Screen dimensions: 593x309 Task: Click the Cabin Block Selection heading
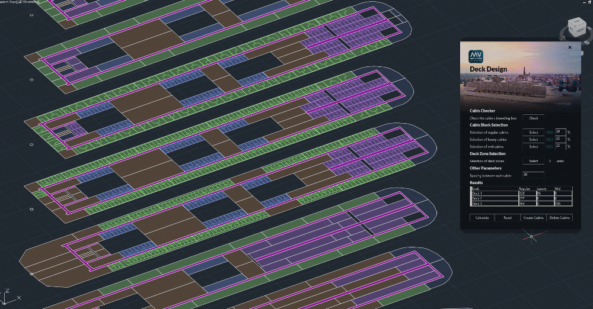(489, 125)
